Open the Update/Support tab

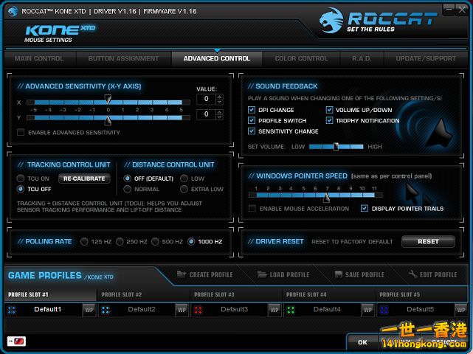tap(426, 58)
